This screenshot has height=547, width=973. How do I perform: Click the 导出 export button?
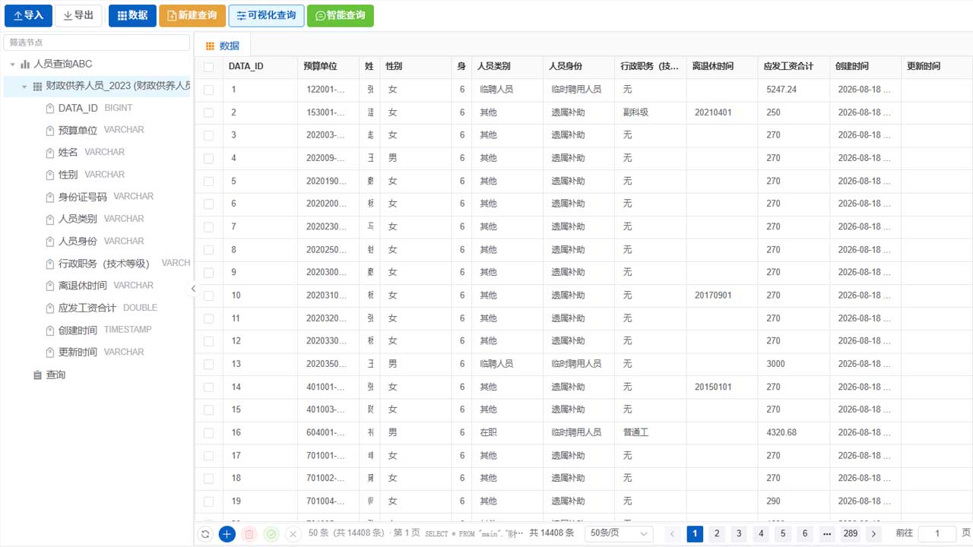pos(78,15)
